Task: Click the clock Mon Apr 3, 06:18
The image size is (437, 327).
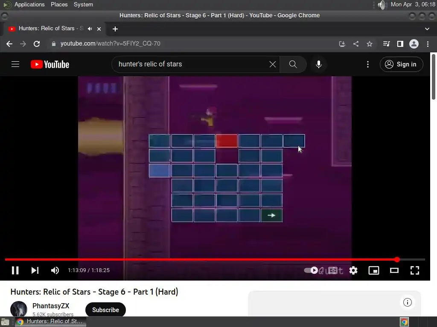Action: coord(413,4)
